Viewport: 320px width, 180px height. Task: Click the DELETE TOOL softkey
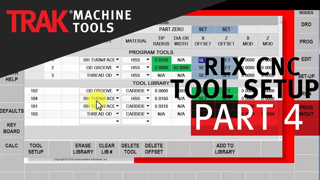[130, 149]
